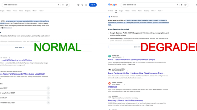197x110 pixels.
Task: Open more options for white-label-local-seo-services result
Action: click(24, 71)
